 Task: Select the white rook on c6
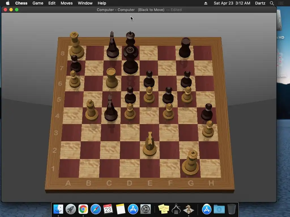point(112,78)
